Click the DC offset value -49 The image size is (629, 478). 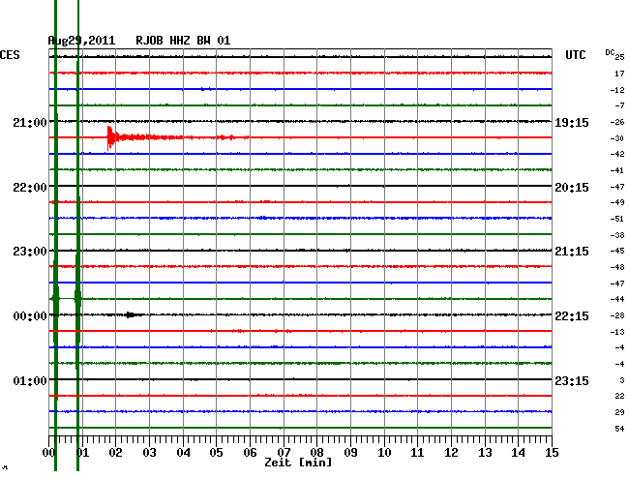click(617, 202)
